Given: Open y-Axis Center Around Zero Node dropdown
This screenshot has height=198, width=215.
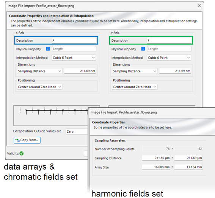Looking at the screenshot, I should click(x=135, y=87).
